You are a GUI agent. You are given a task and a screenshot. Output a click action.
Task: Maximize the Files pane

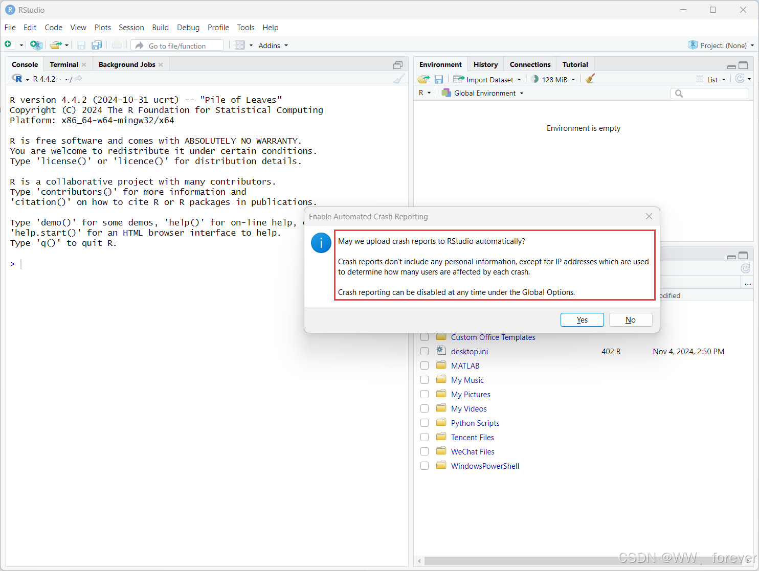point(743,256)
